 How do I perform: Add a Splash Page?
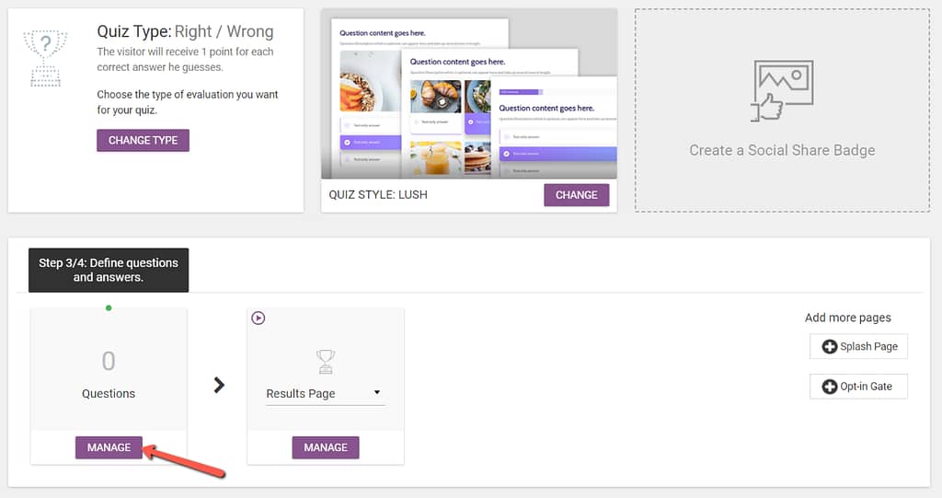click(x=858, y=346)
